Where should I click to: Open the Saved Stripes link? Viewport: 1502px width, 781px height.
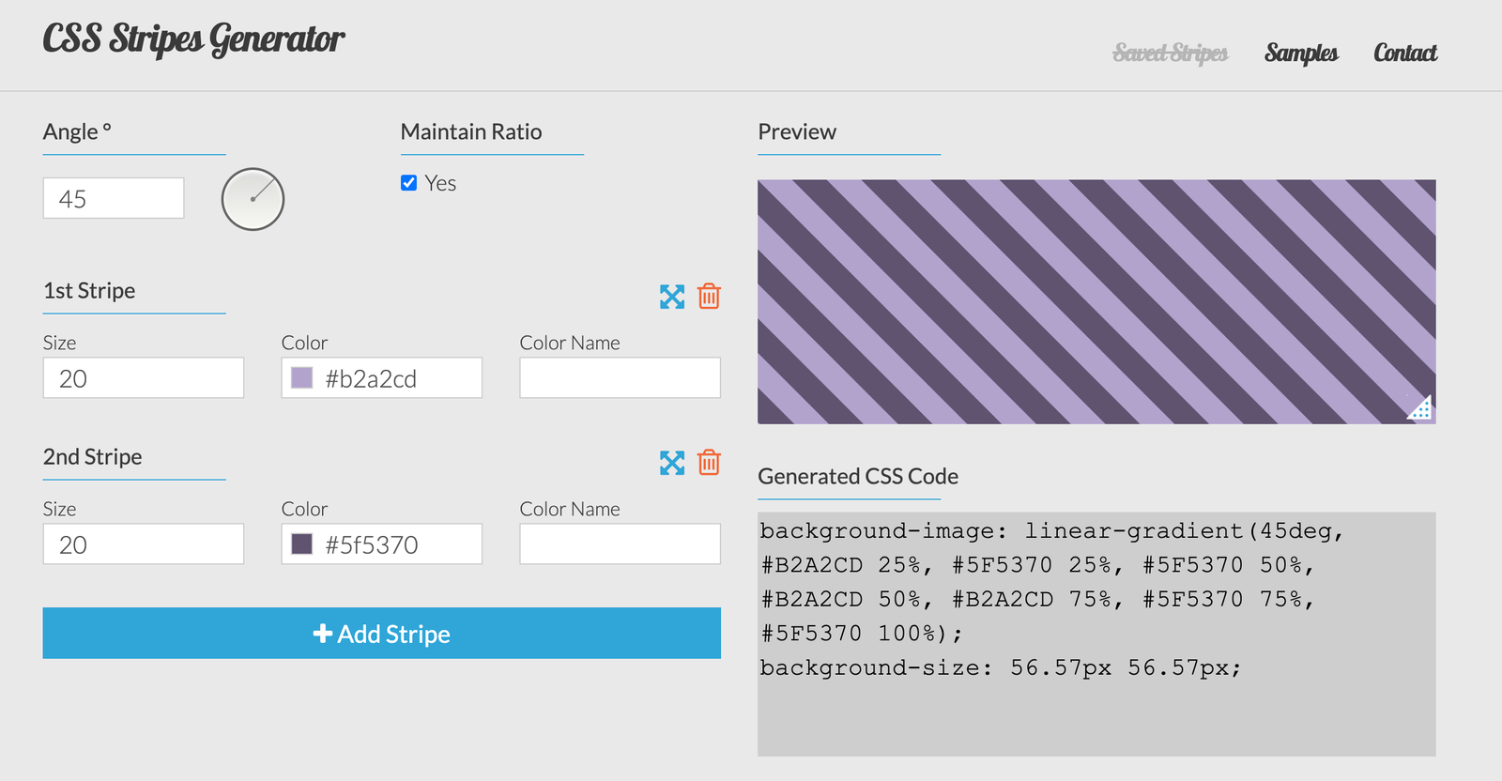[x=1171, y=53]
